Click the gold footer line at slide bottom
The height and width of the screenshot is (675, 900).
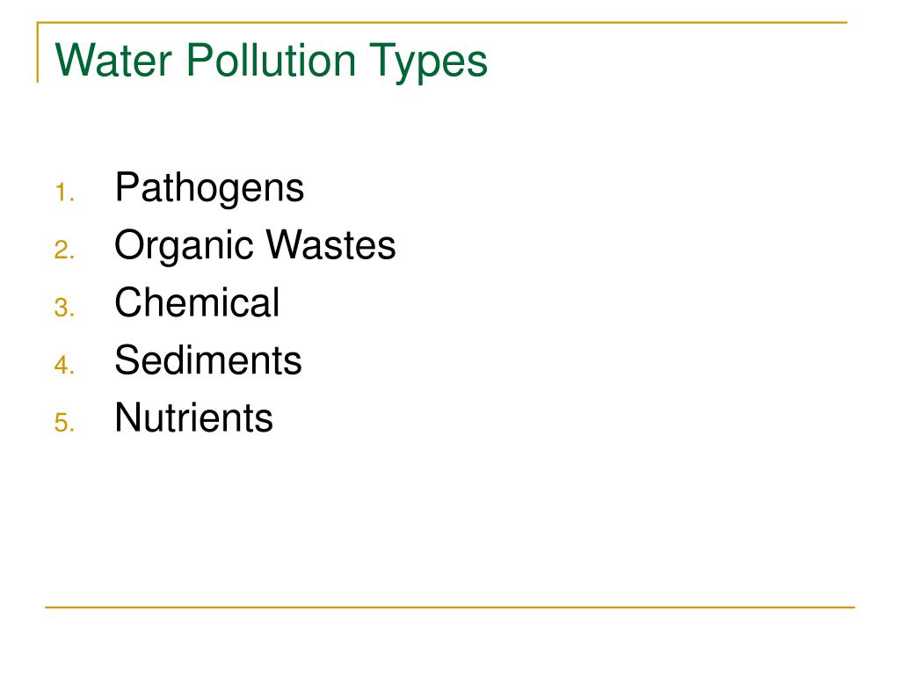tap(449, 606)
